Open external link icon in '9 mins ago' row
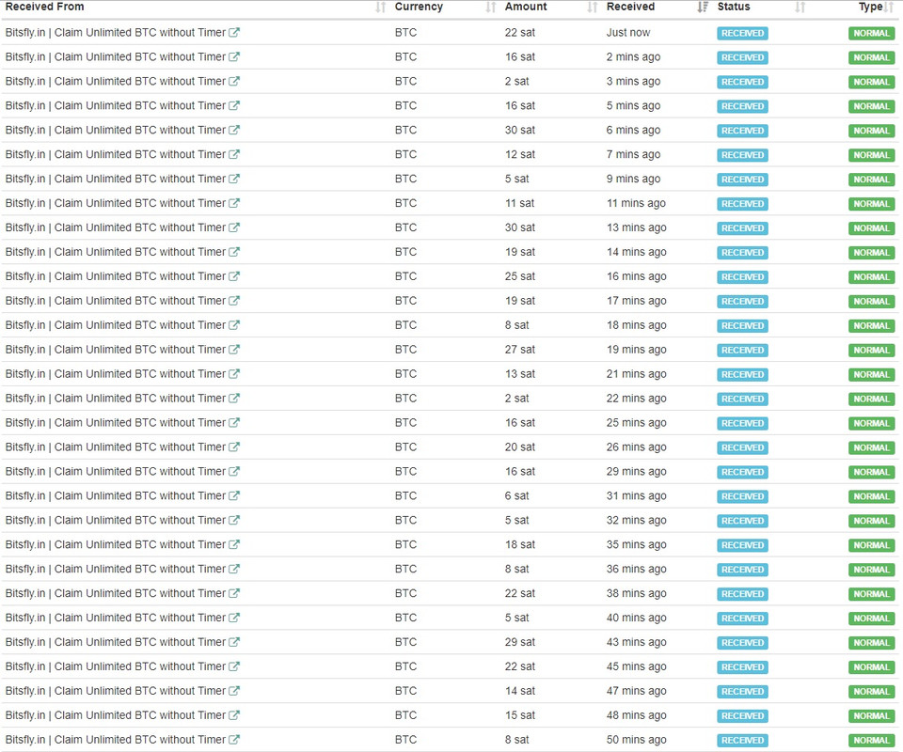This screenshot has height=752, width=903. pos(234,179)
